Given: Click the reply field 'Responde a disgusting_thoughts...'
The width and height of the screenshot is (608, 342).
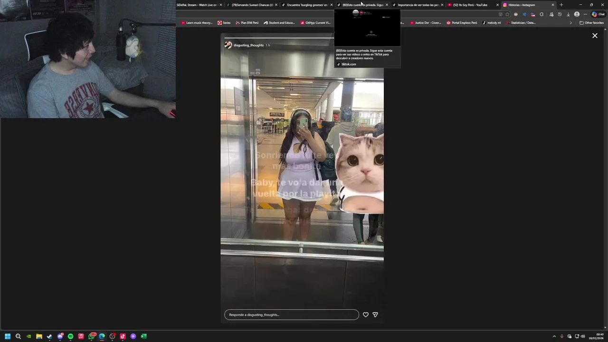Looking at the screenshot, I should point(292,314).
